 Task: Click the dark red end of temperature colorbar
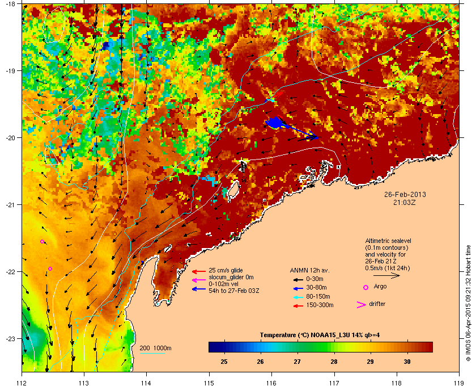pyautogui.click(x=430, y=347)
